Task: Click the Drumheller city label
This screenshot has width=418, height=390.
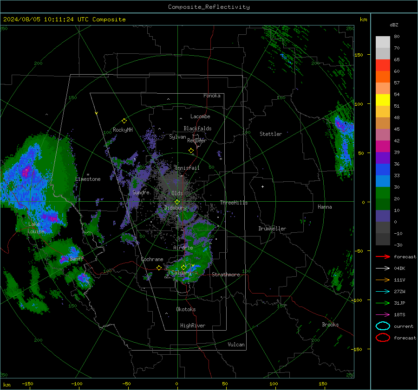Action: [272, 229]
